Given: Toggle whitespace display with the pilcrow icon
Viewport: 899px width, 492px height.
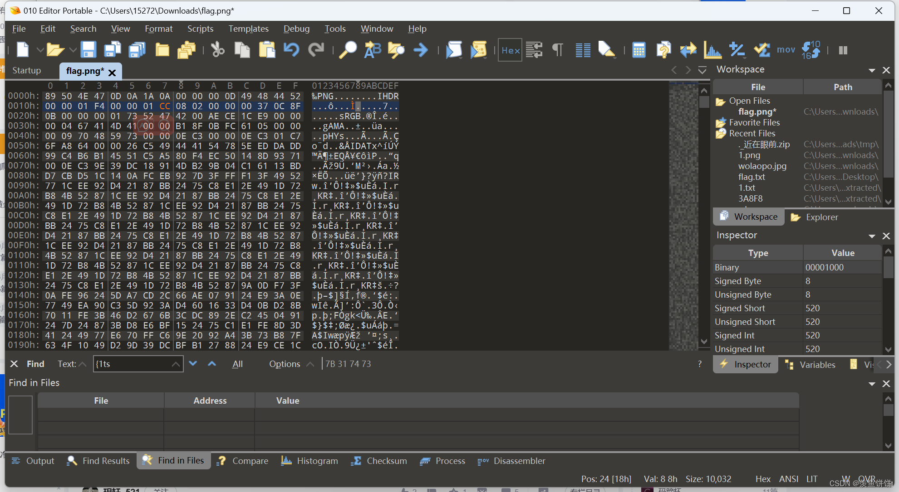Looking at the screenshot, I should click(557, 50).
